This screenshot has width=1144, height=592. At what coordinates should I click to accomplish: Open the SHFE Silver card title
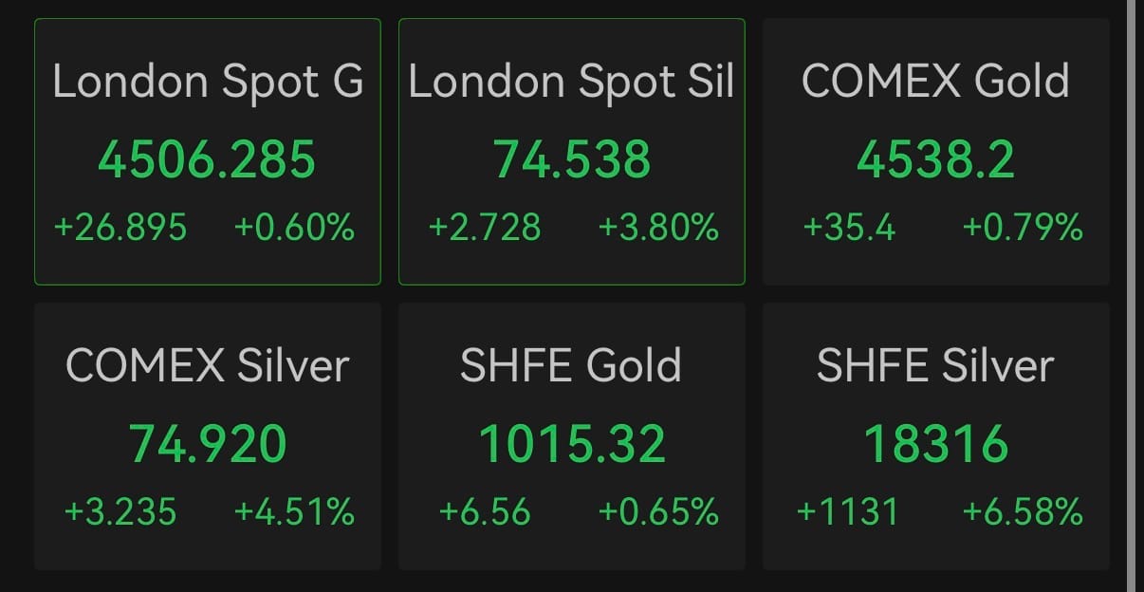(935, 366)
